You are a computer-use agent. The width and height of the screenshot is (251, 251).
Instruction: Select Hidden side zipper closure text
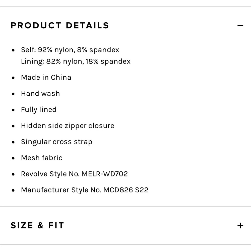(68, 125)
